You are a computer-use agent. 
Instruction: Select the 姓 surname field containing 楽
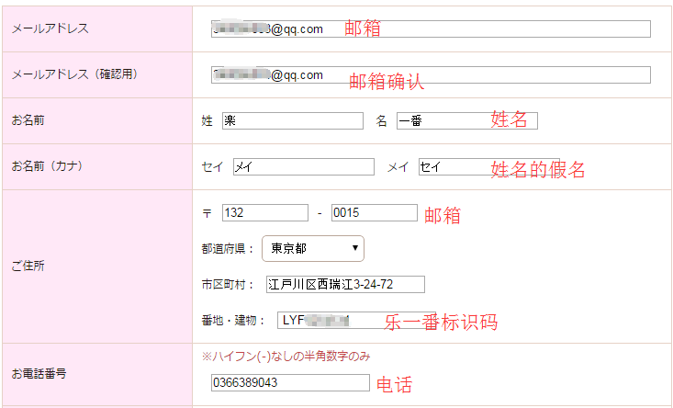point(292,121)
